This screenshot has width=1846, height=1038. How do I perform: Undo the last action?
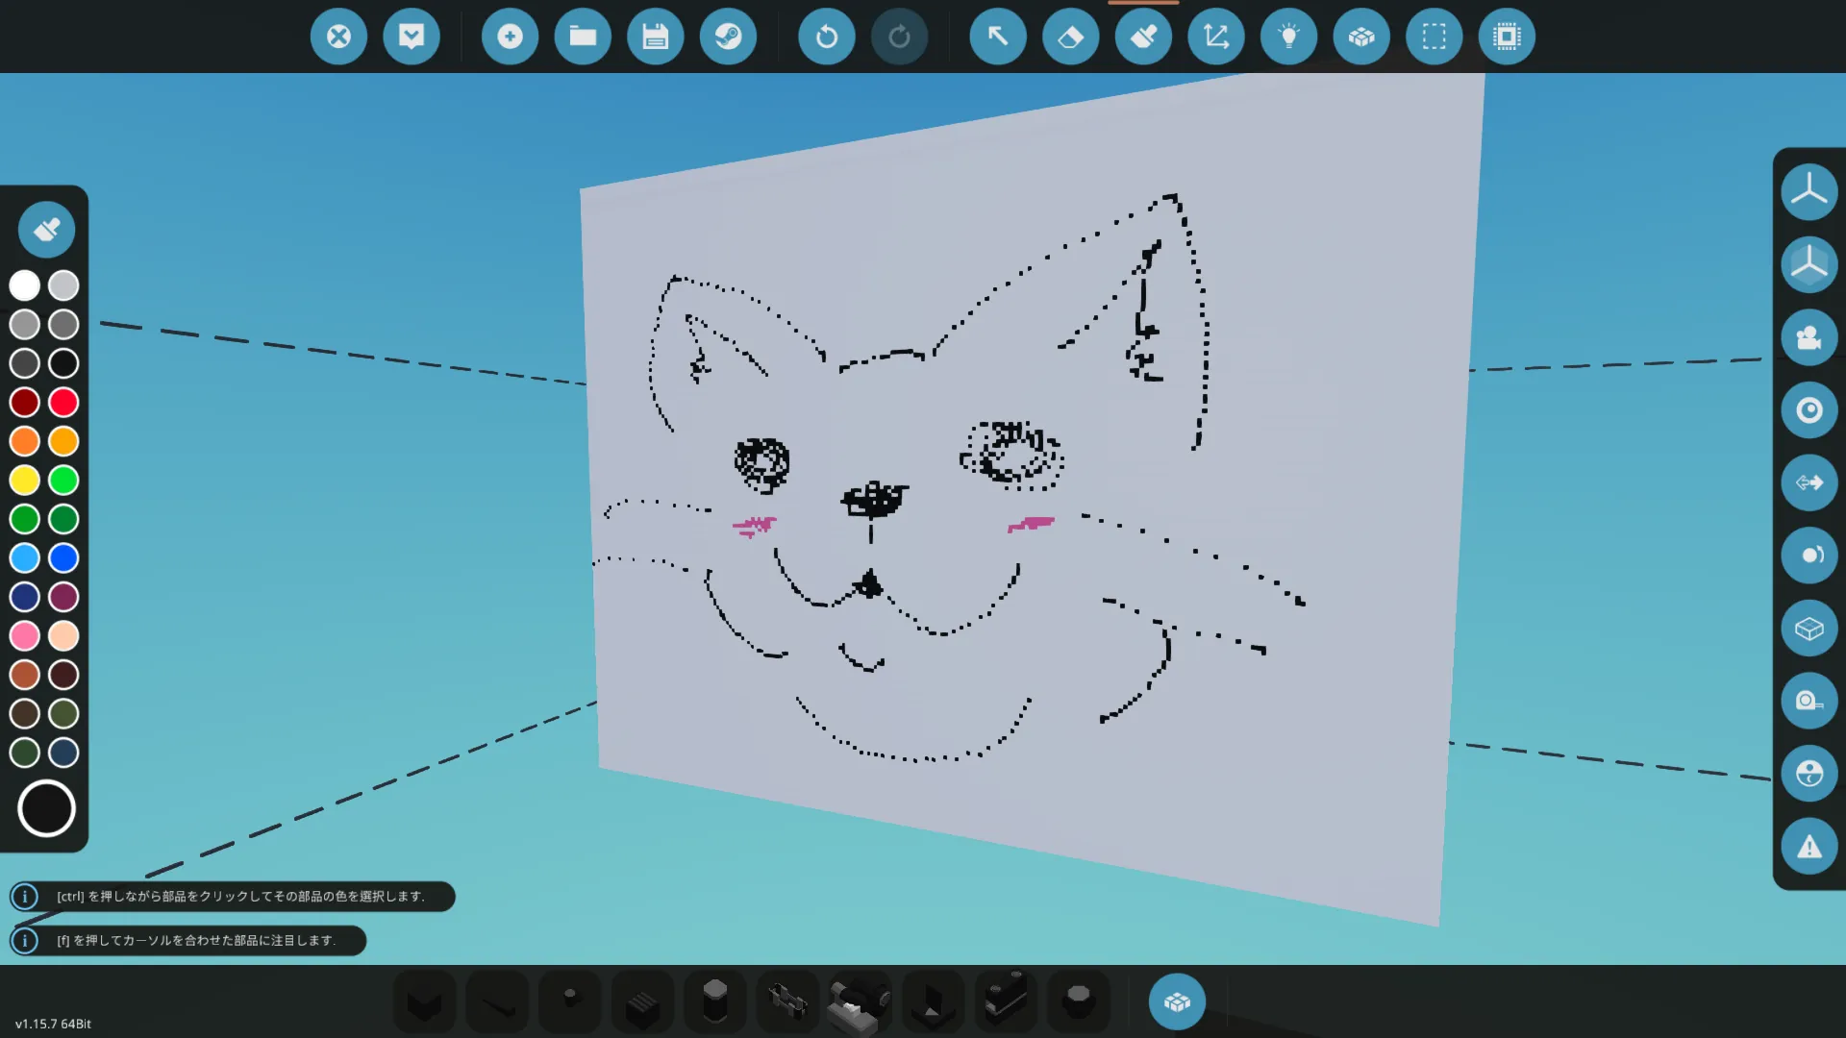[x=826, y=37]
